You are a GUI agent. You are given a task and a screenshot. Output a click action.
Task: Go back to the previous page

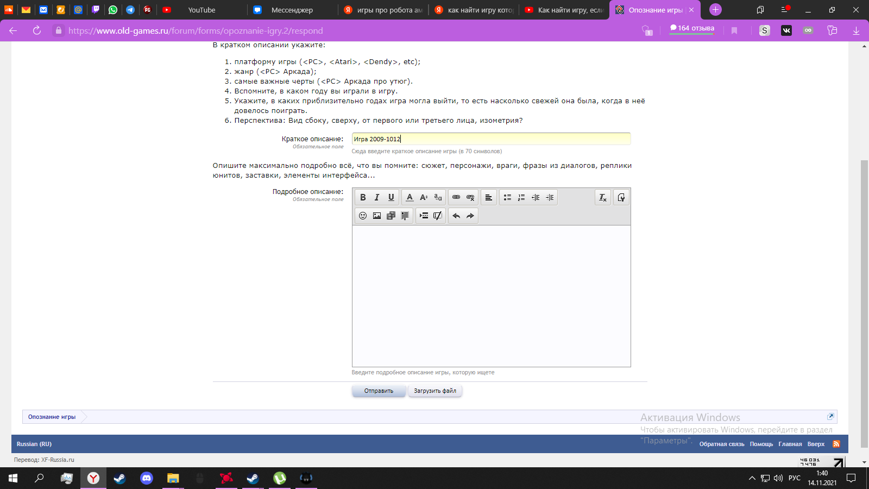click(13, 30)
